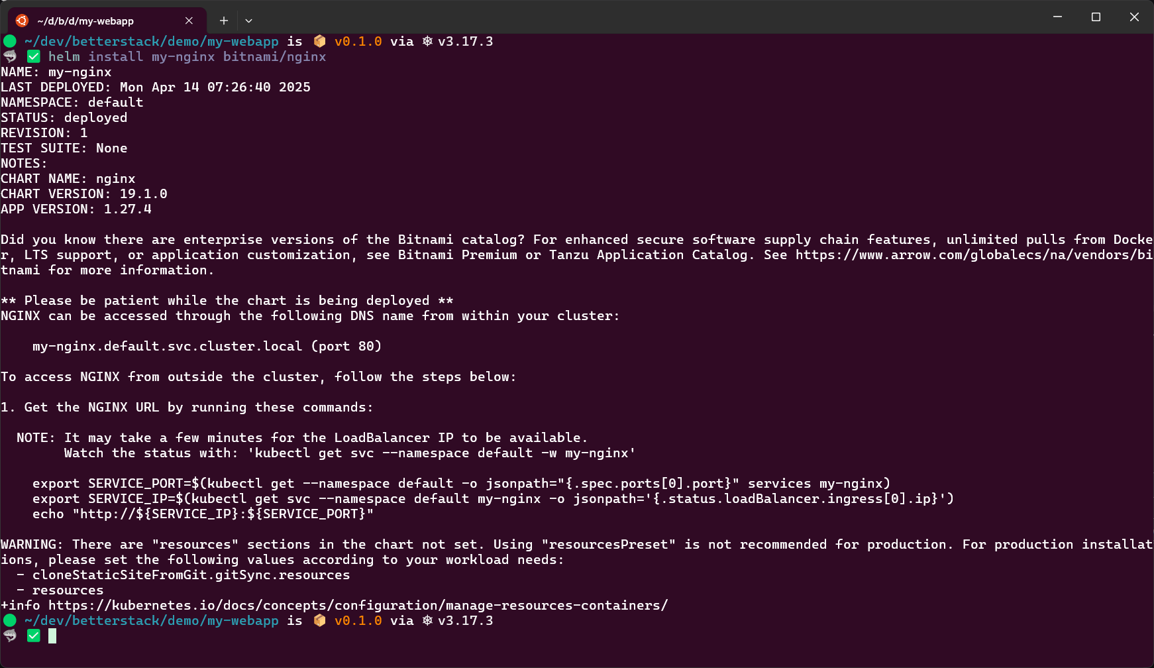Viewport: 1154px width, 668px height.
Task: Click green checkmark beside helm install command
Action: point(34,56)
